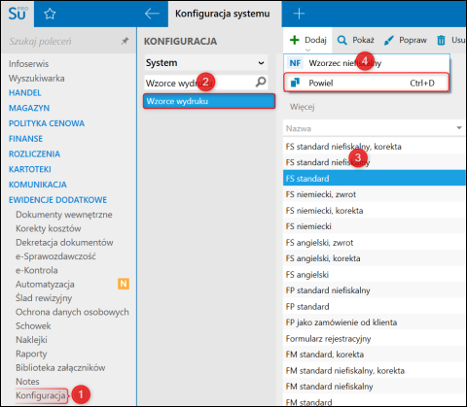This screenshot has width=467, height=407.
Task: Expand KARTOTEKI section
Action: pyautogui.click(x=30, y=169)
